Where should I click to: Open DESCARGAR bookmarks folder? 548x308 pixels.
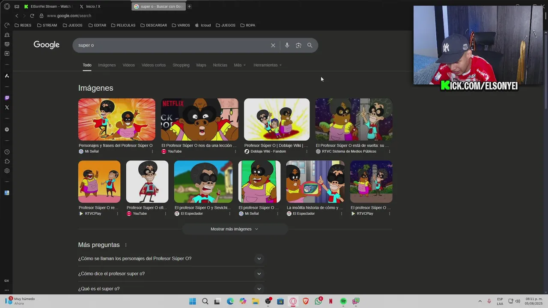154,25
